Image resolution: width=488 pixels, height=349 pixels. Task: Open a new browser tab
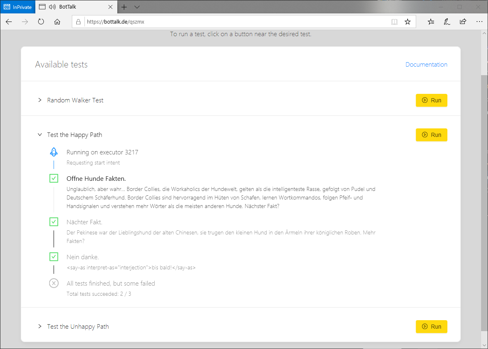pyautogui.click(x=124, y=7)
